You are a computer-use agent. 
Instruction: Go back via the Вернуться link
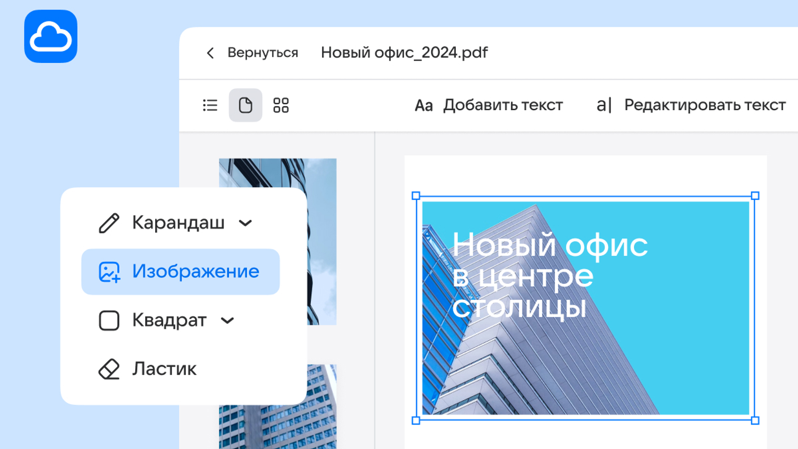pos(263,53)
